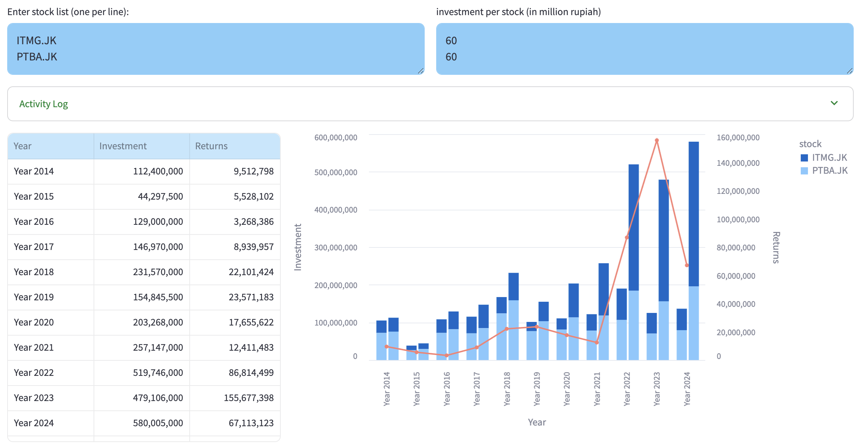
Task: Select the Year 2023 table row
Action: pos(34,398)
